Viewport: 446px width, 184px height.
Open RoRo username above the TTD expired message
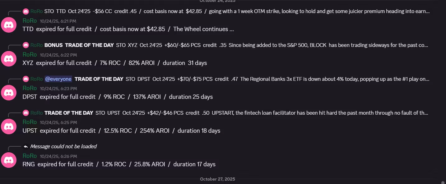(30, 21)
